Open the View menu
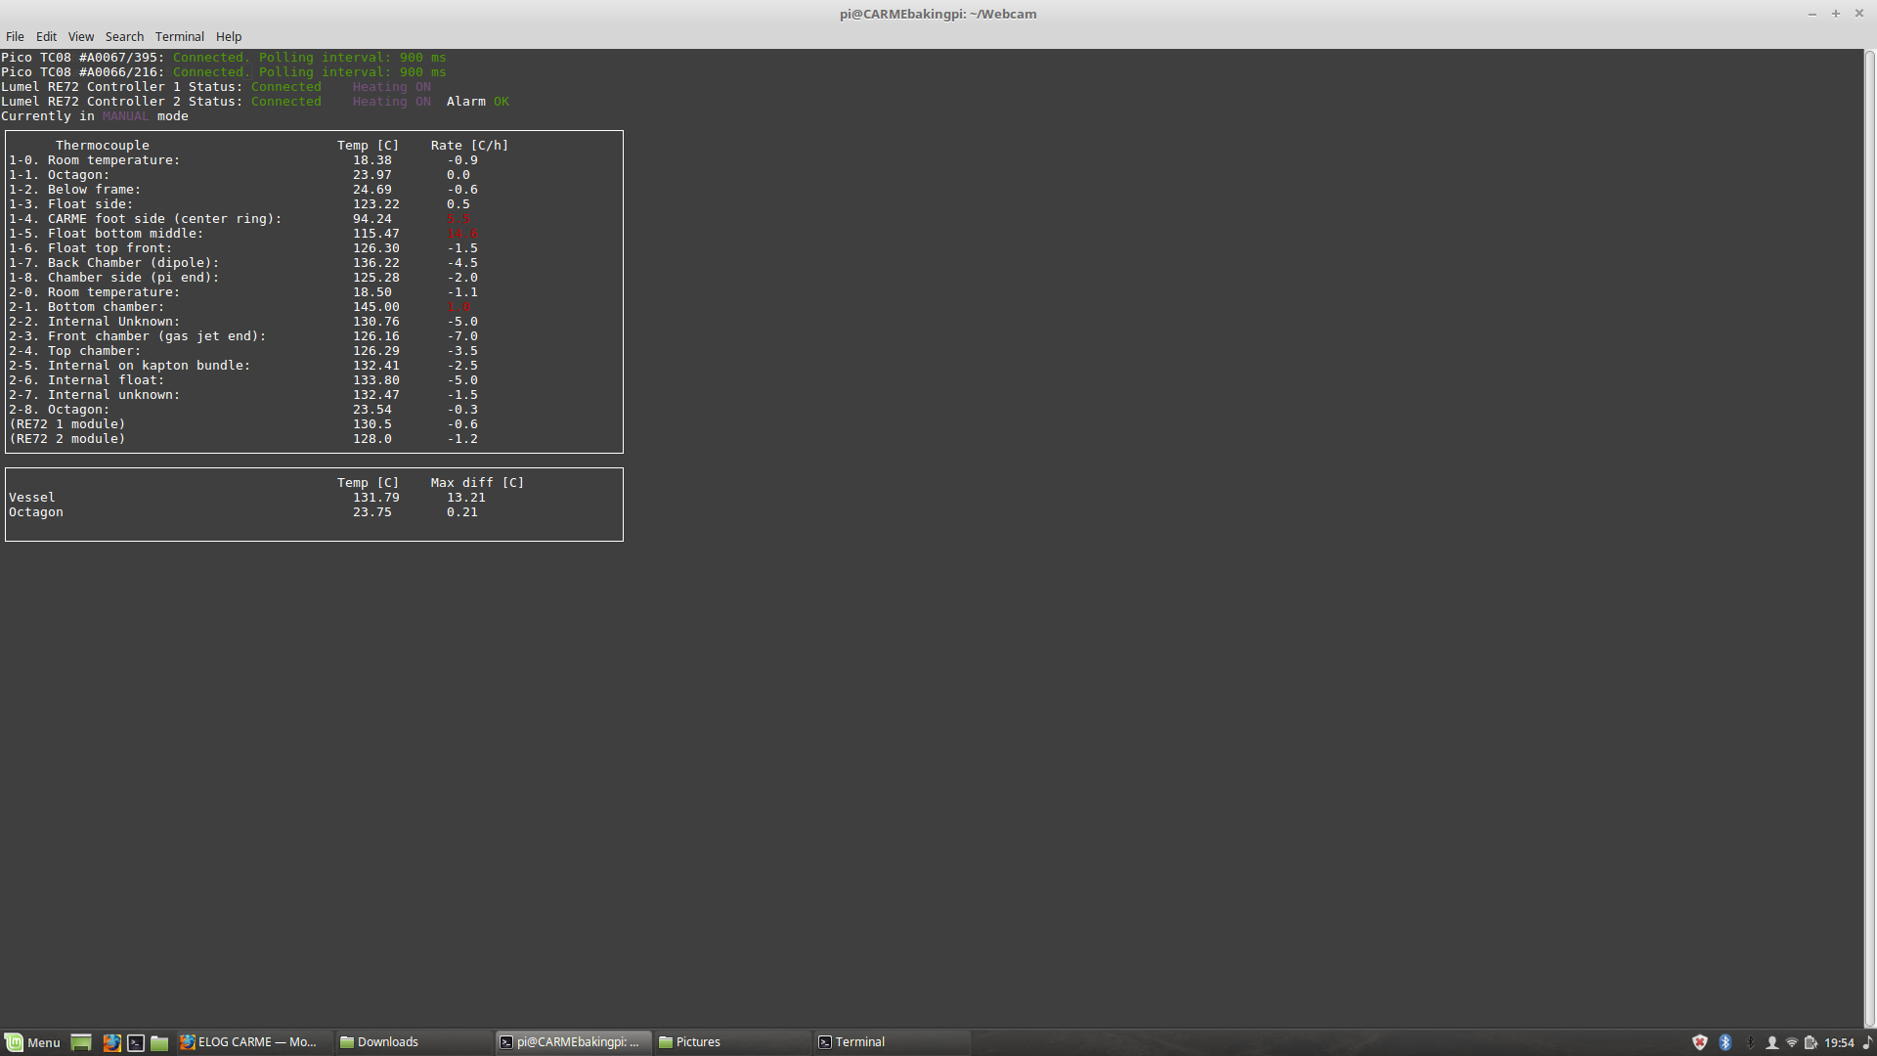The width and height of the screenshot is (1877, 1056). click(x=80, y=36)
